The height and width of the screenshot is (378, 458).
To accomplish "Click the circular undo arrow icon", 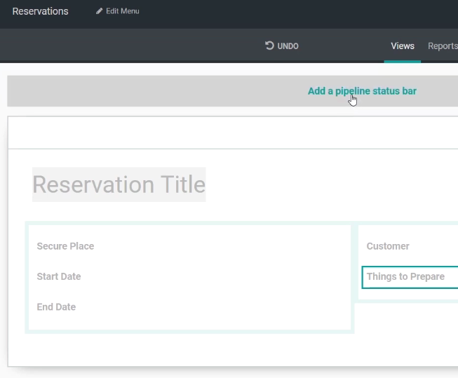I will click(269, 46).
